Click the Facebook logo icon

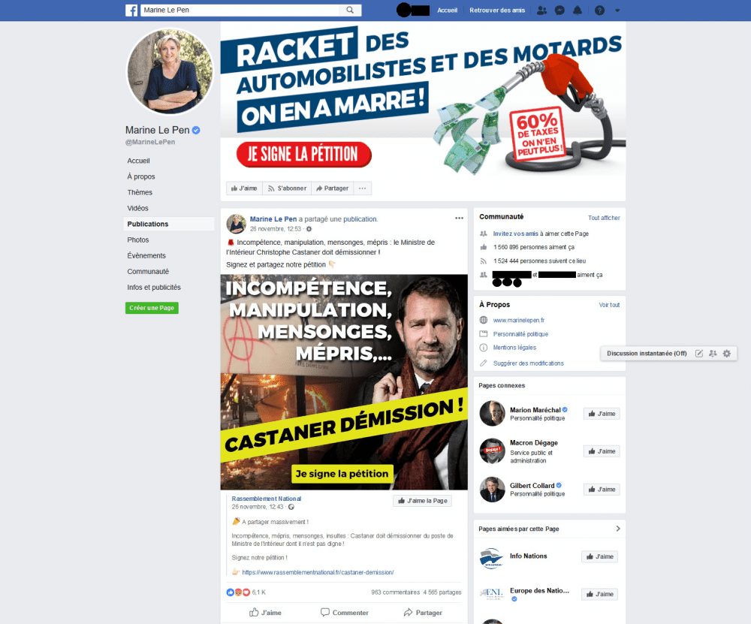(x=131, y=10)
